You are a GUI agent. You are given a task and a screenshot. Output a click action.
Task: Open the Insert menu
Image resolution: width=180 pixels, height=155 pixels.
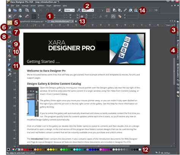point(33,6)
